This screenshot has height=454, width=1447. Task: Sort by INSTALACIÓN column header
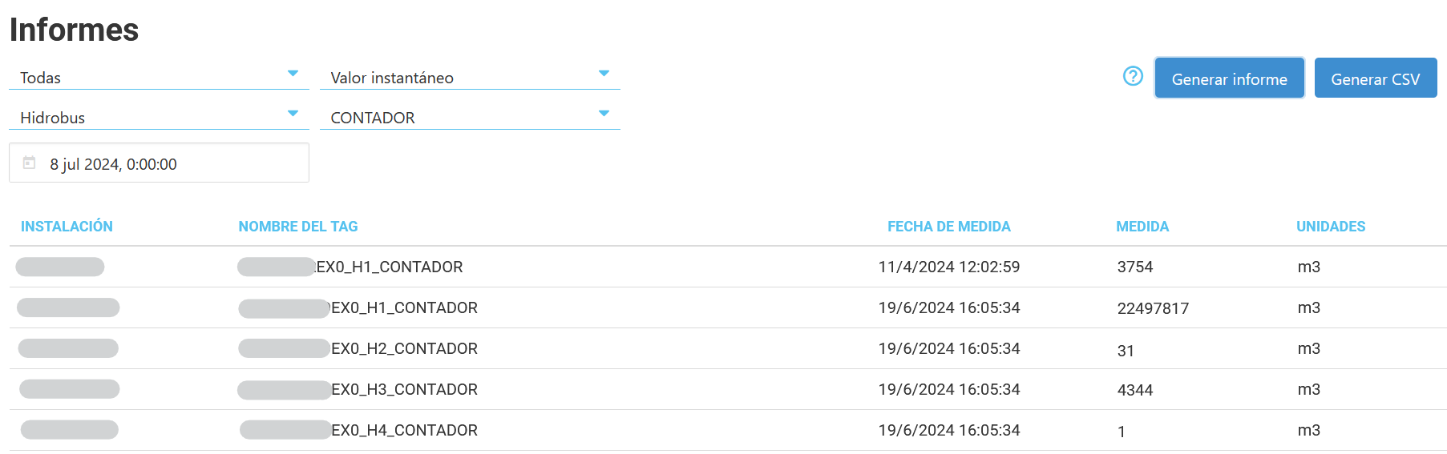pyautogui.click(x=67, y=227)
